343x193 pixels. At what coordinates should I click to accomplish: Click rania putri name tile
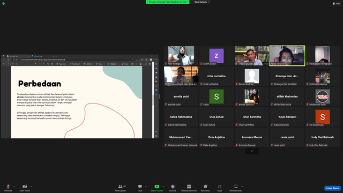tap(287, 137)
